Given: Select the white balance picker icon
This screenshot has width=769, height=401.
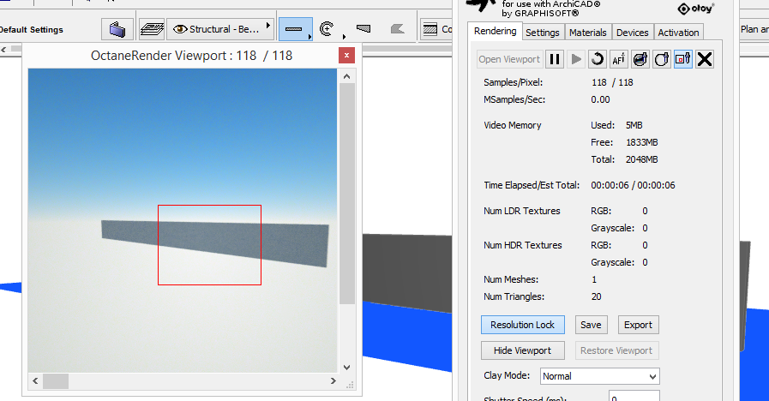Looking at the screenshot, I should coord(662,59).
